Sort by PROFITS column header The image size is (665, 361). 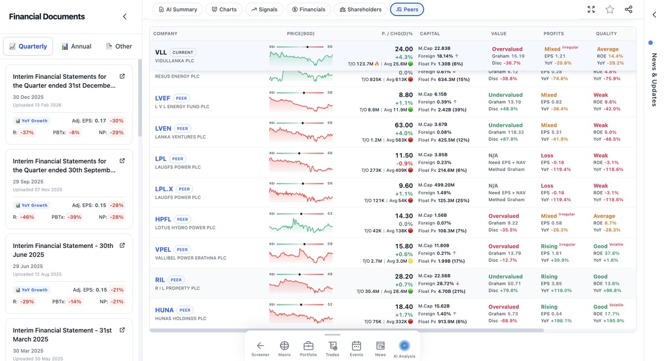(x=554, y=34)
